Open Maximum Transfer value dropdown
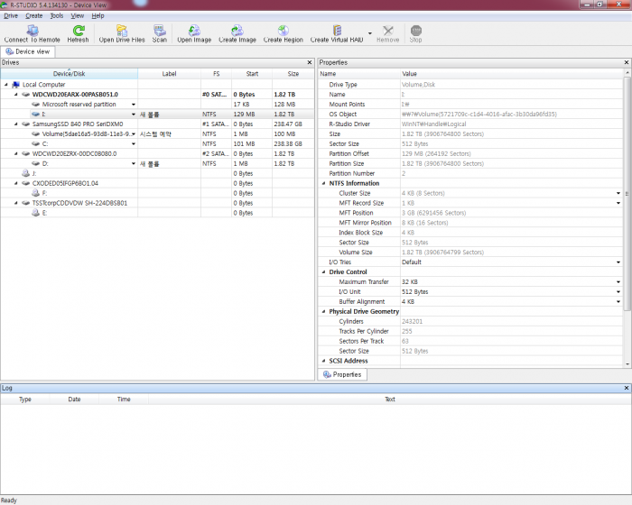 click(x=618, y=282)
